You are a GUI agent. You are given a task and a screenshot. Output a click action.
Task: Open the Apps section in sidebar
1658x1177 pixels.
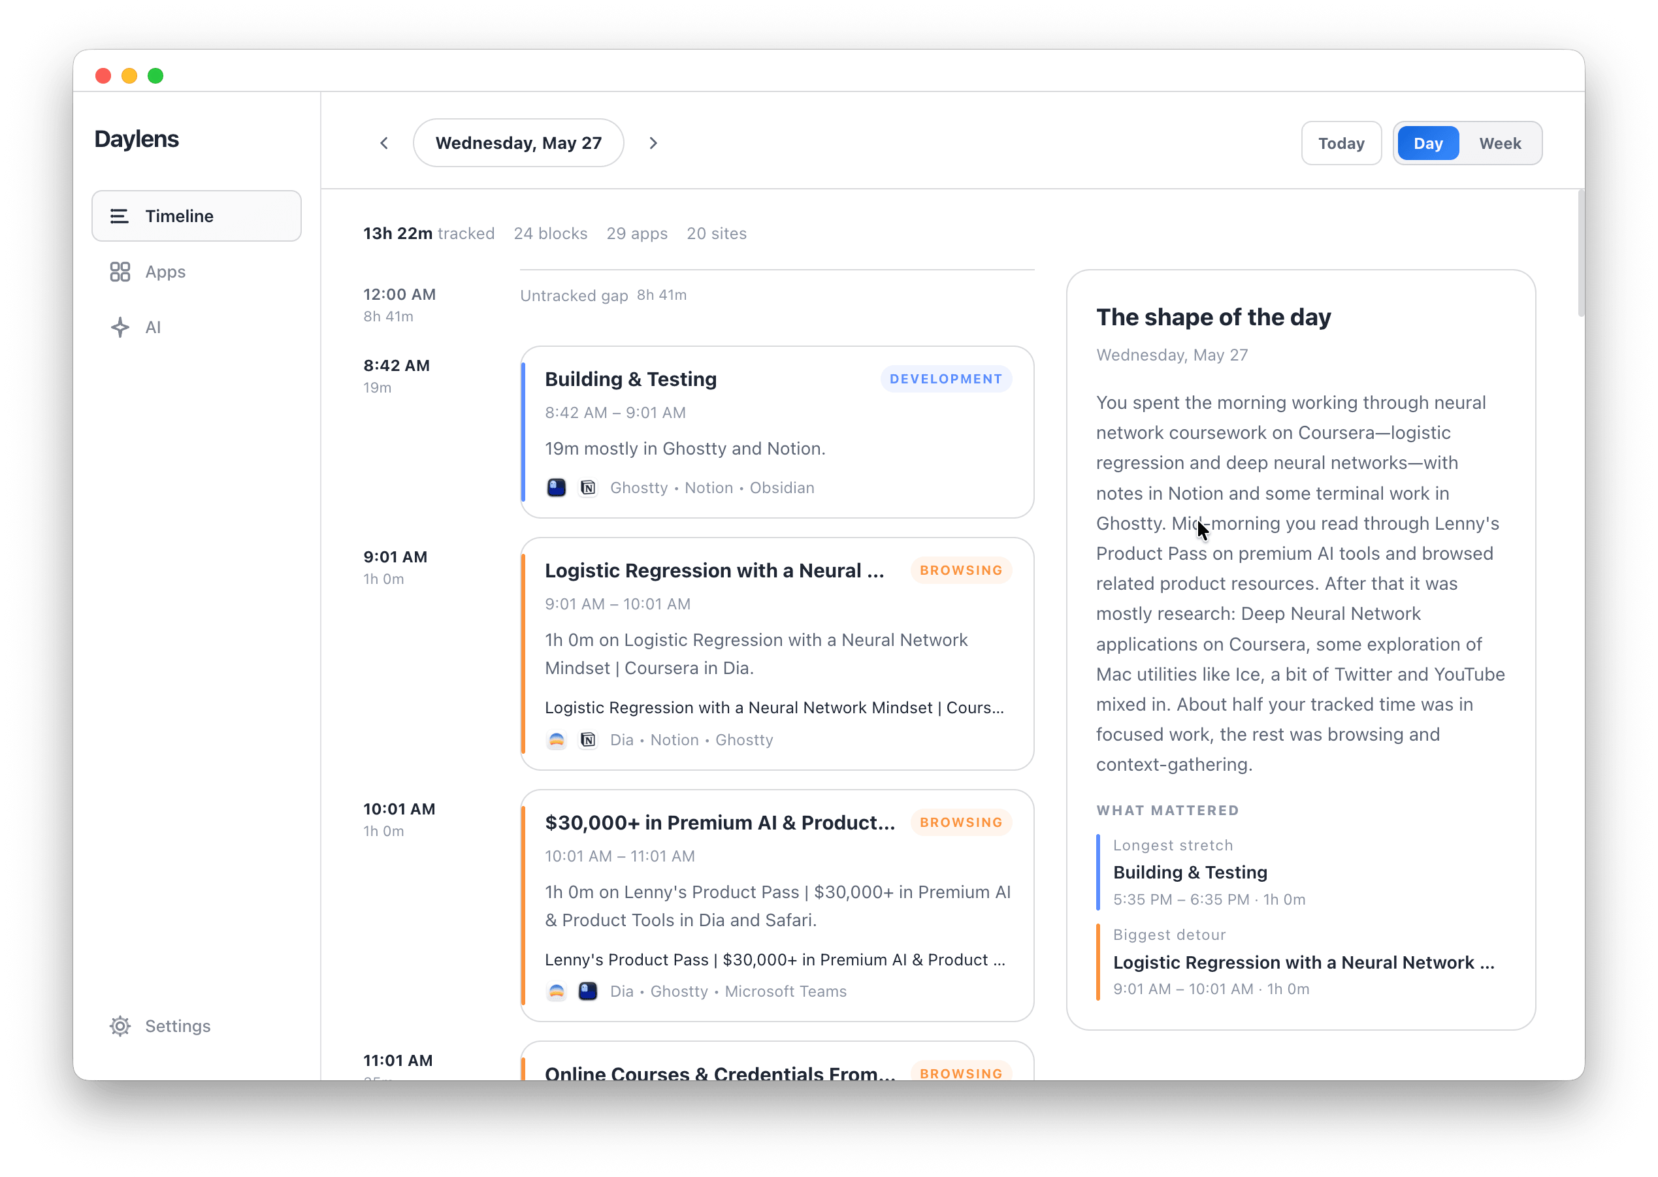(x=197, y=272)
